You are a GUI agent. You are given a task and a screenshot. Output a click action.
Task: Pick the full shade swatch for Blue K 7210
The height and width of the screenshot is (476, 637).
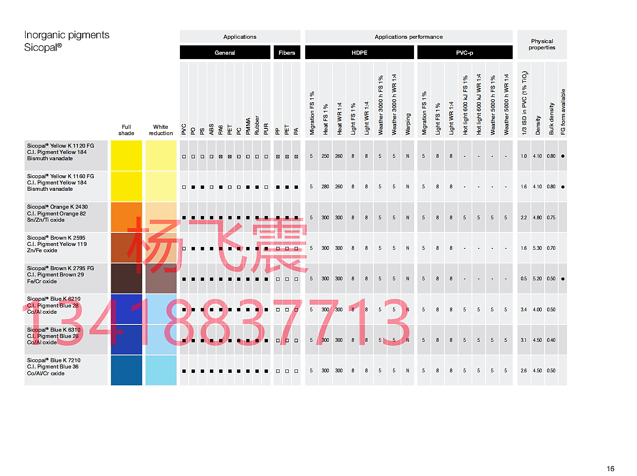click(126, 370)
